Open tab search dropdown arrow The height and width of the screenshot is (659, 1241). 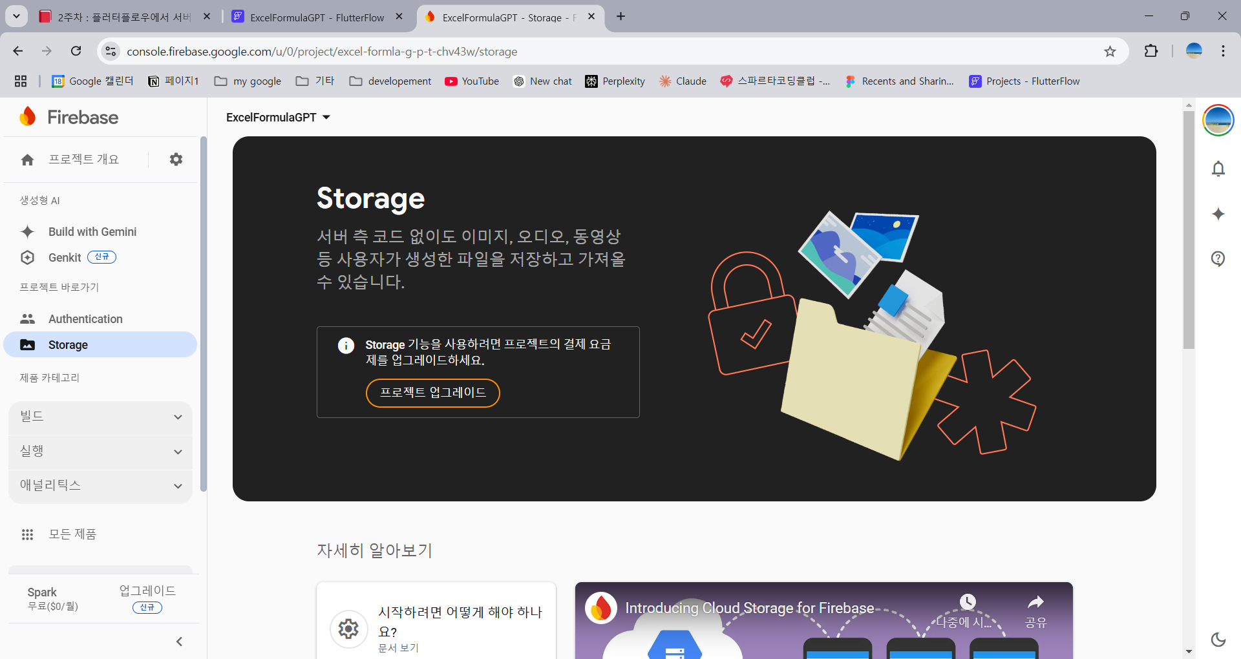pyautogui.click(x=16, y=16)
